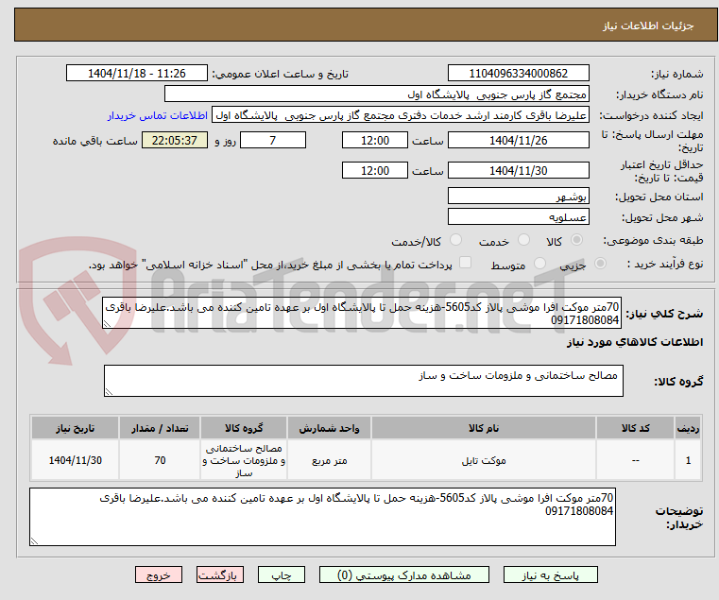Click the quantity cell showing 70

click(160, 460)
